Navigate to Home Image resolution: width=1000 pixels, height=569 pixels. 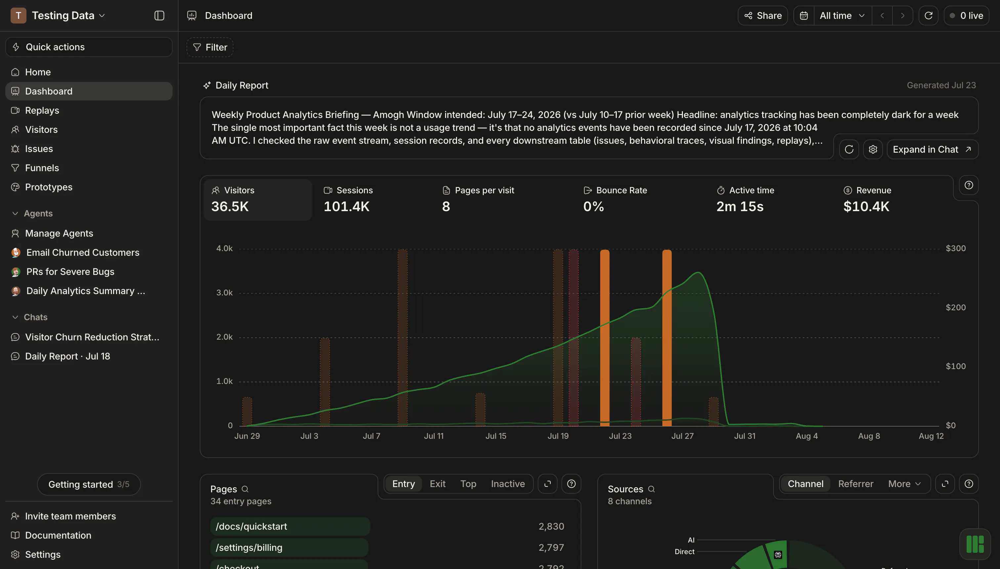(x=89, y=72)
